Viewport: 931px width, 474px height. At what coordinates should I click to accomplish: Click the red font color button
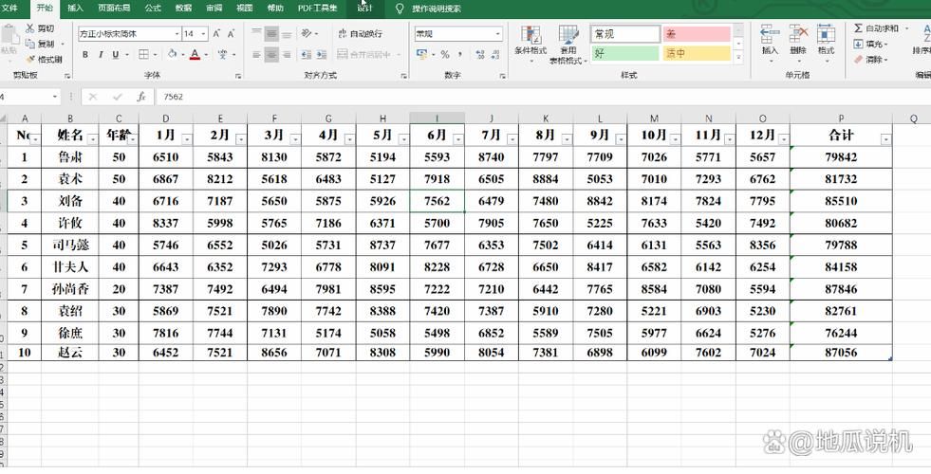[x=195, y=55]
